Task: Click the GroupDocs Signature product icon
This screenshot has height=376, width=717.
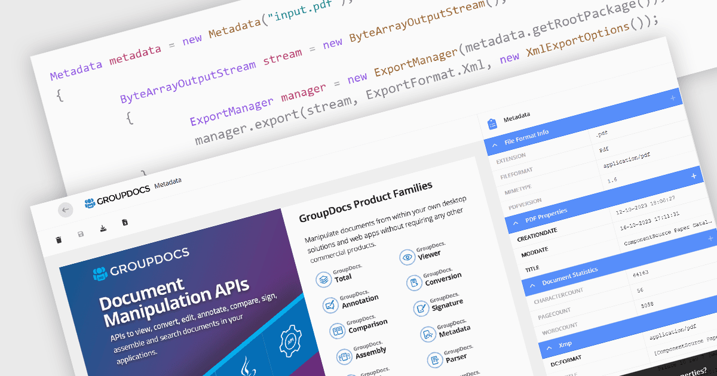Action: coord(421,309)
